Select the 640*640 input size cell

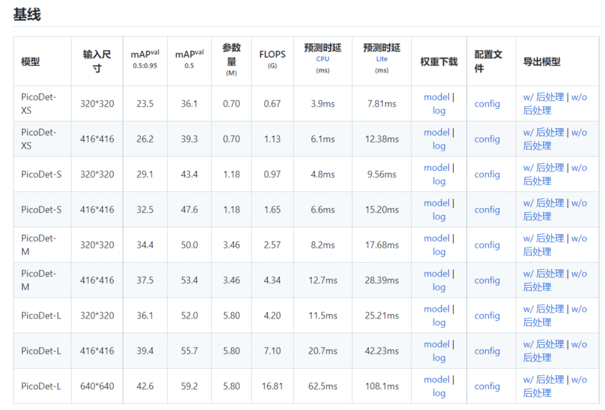tap(97, 386)
